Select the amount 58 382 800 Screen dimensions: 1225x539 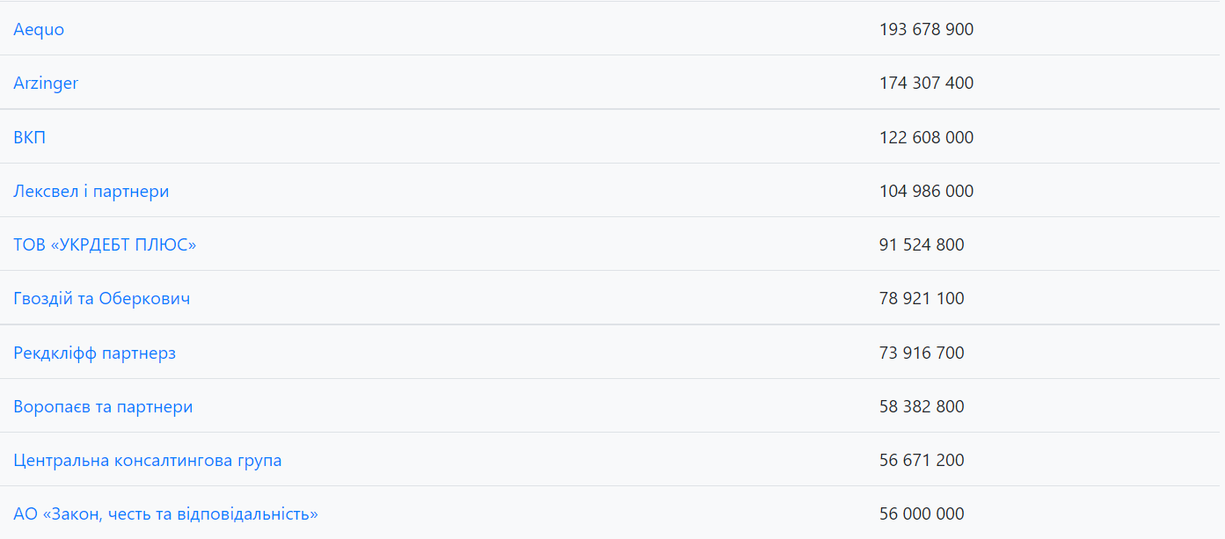pos(922,406)
